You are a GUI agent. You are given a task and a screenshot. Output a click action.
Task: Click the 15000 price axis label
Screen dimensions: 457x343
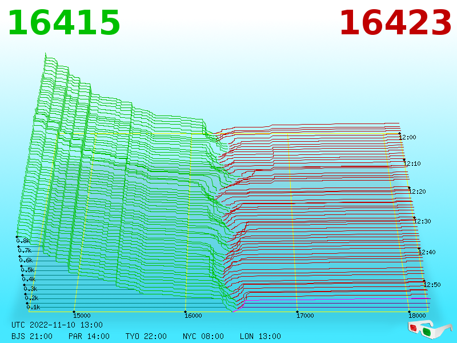coord(82,316)
